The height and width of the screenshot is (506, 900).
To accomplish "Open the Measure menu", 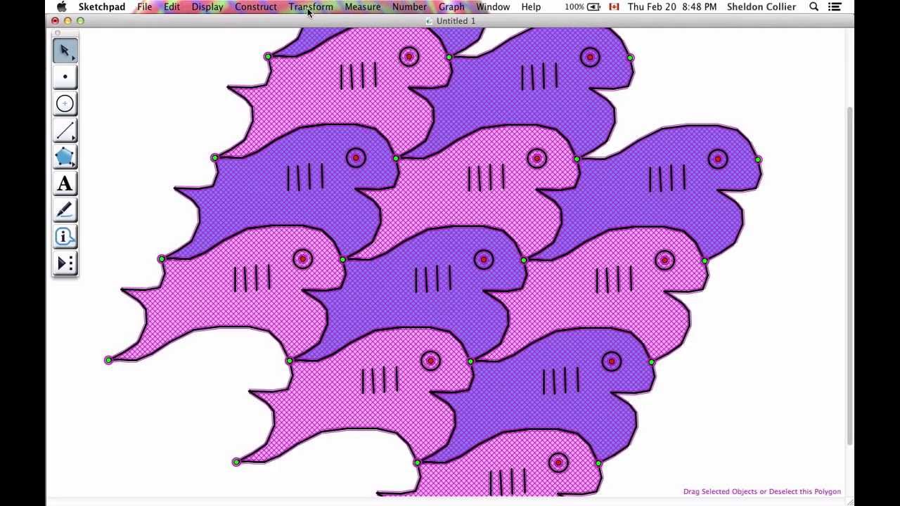I will tap(363, 7).
